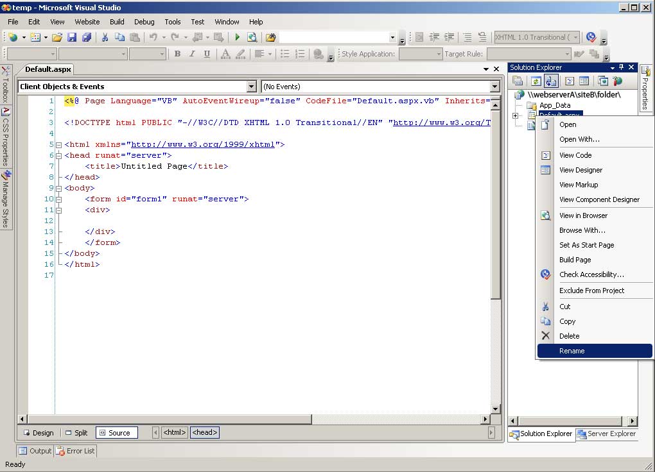Toggle bulleted list formatting
The image size is (655, 472).
(x=285, y=54)
